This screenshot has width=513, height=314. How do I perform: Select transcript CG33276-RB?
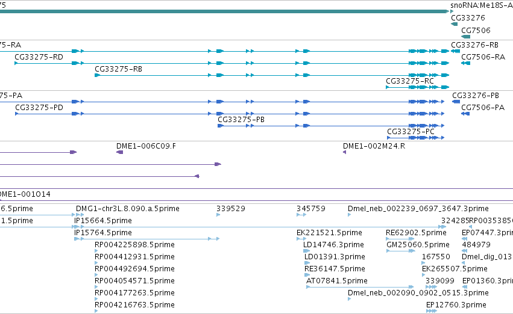(475, 45)
